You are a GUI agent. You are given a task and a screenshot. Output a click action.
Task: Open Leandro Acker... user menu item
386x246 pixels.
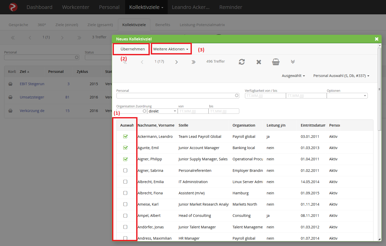coord(191,7)
